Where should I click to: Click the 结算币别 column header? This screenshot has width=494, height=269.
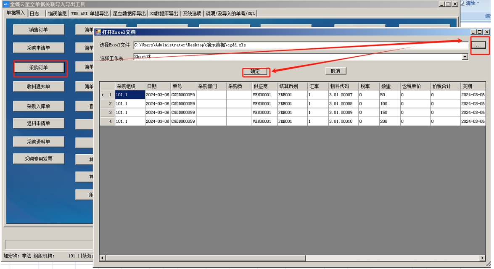tap(292, 86)
